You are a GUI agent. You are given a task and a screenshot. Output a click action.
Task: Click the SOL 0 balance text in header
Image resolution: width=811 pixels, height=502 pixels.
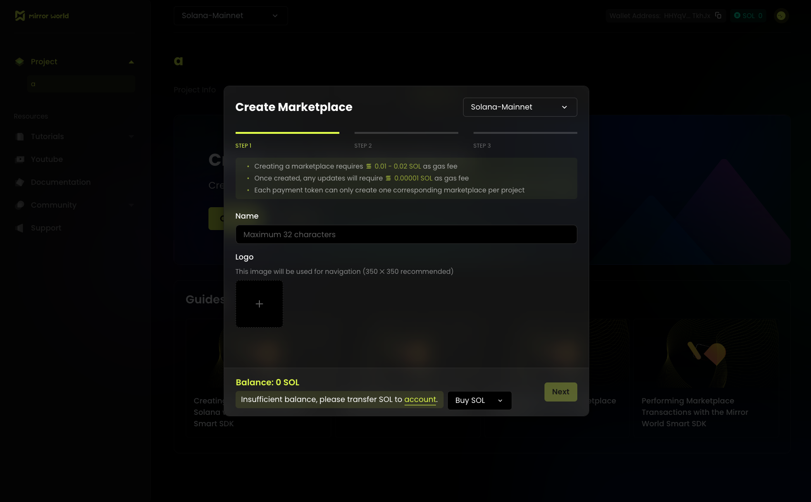(x=752, y=16)
